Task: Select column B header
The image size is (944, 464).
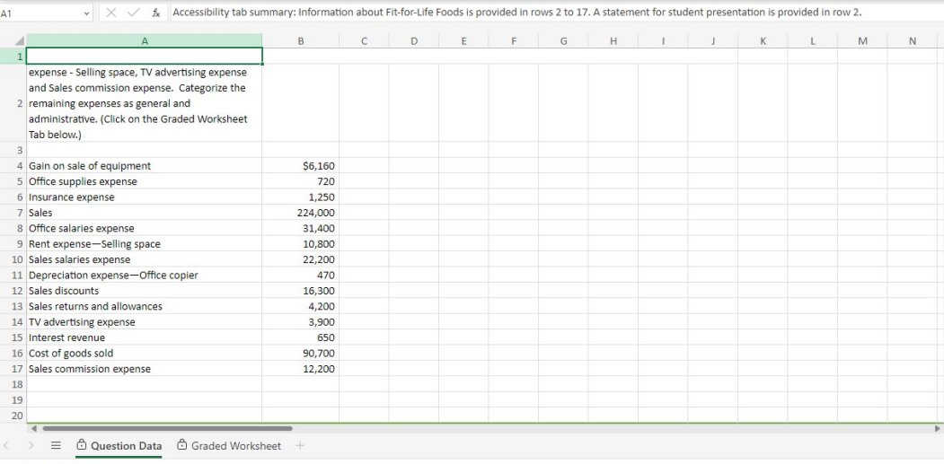Action: point(300,41)
